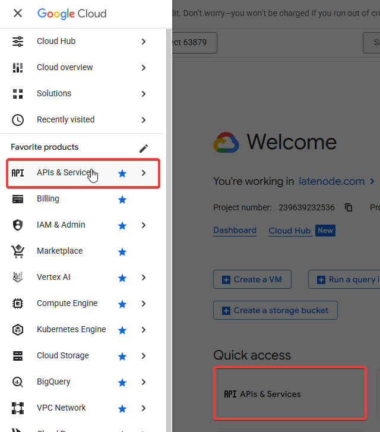This screenshot has width=380, height=432.
Task: Expand the Vertex AI submenu chevron
Action: (144, 278)
